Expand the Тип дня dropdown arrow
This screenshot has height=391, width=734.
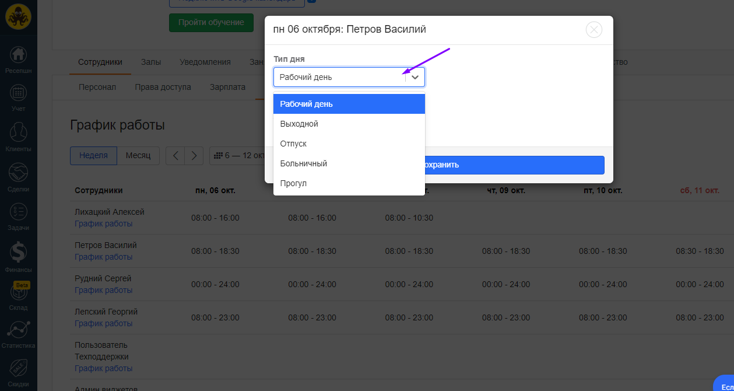click(x=415, y=77)
